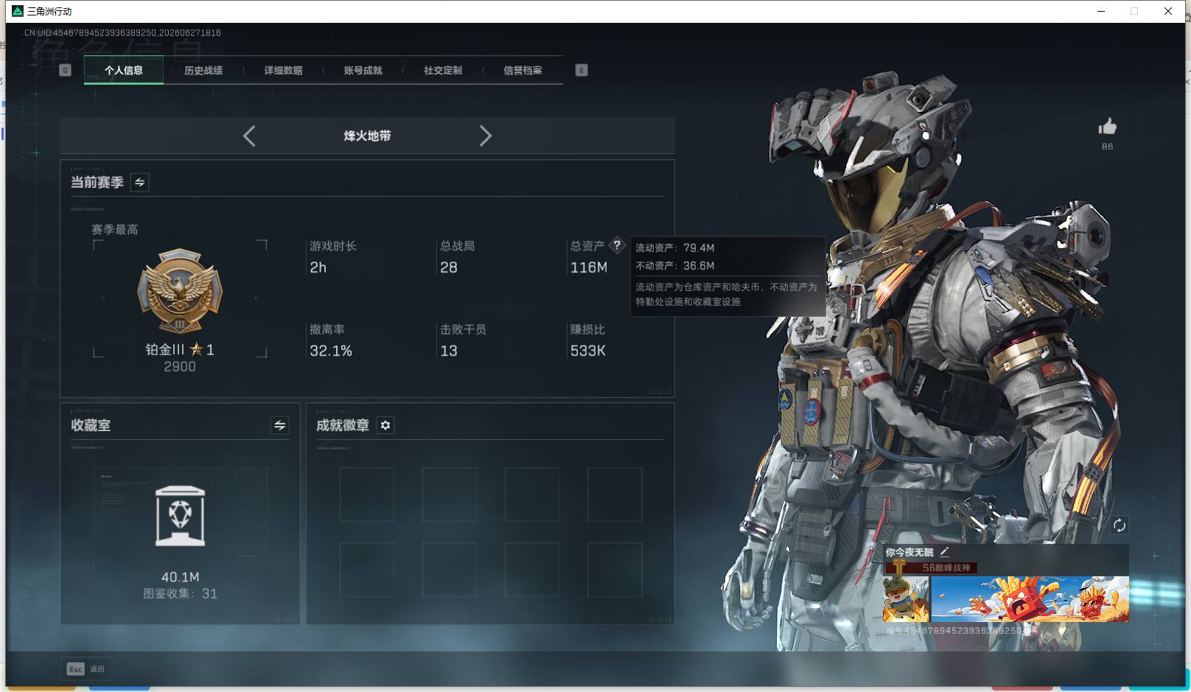This screenshot has width=1191, height=692.
Task: Click the 总资产 question mark help icon
Action: coord(617,245)
